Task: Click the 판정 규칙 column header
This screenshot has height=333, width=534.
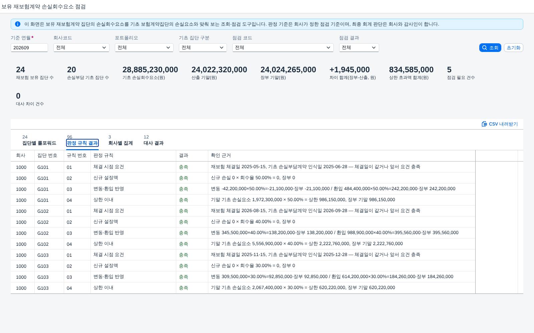Action: click(133, 156)
